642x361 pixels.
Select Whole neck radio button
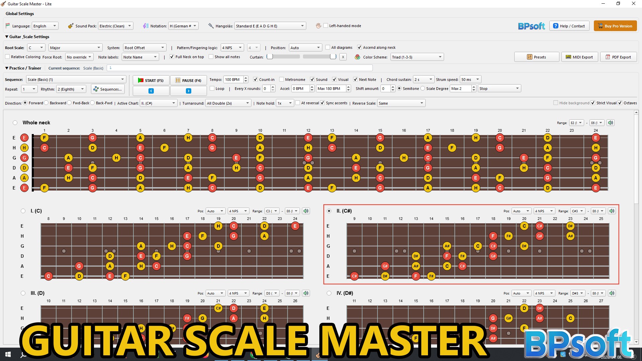[15, 123]
